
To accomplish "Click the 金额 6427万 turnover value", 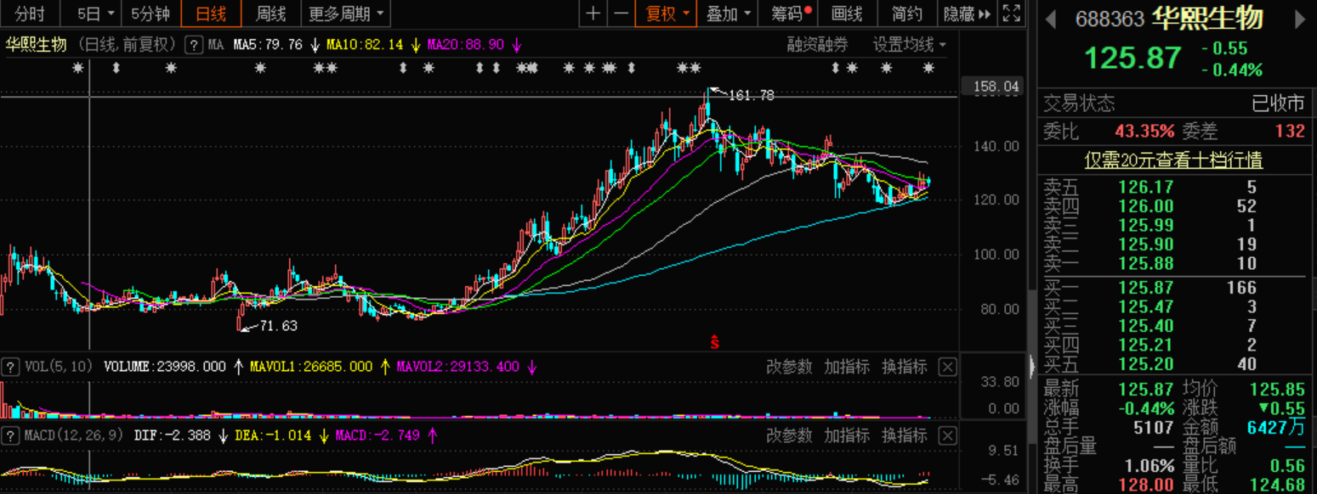I will click(1276, 427).
